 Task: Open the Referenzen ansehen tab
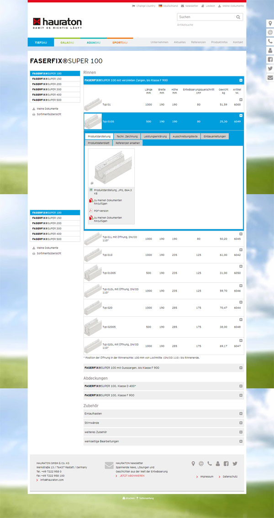tap(127, 143)
